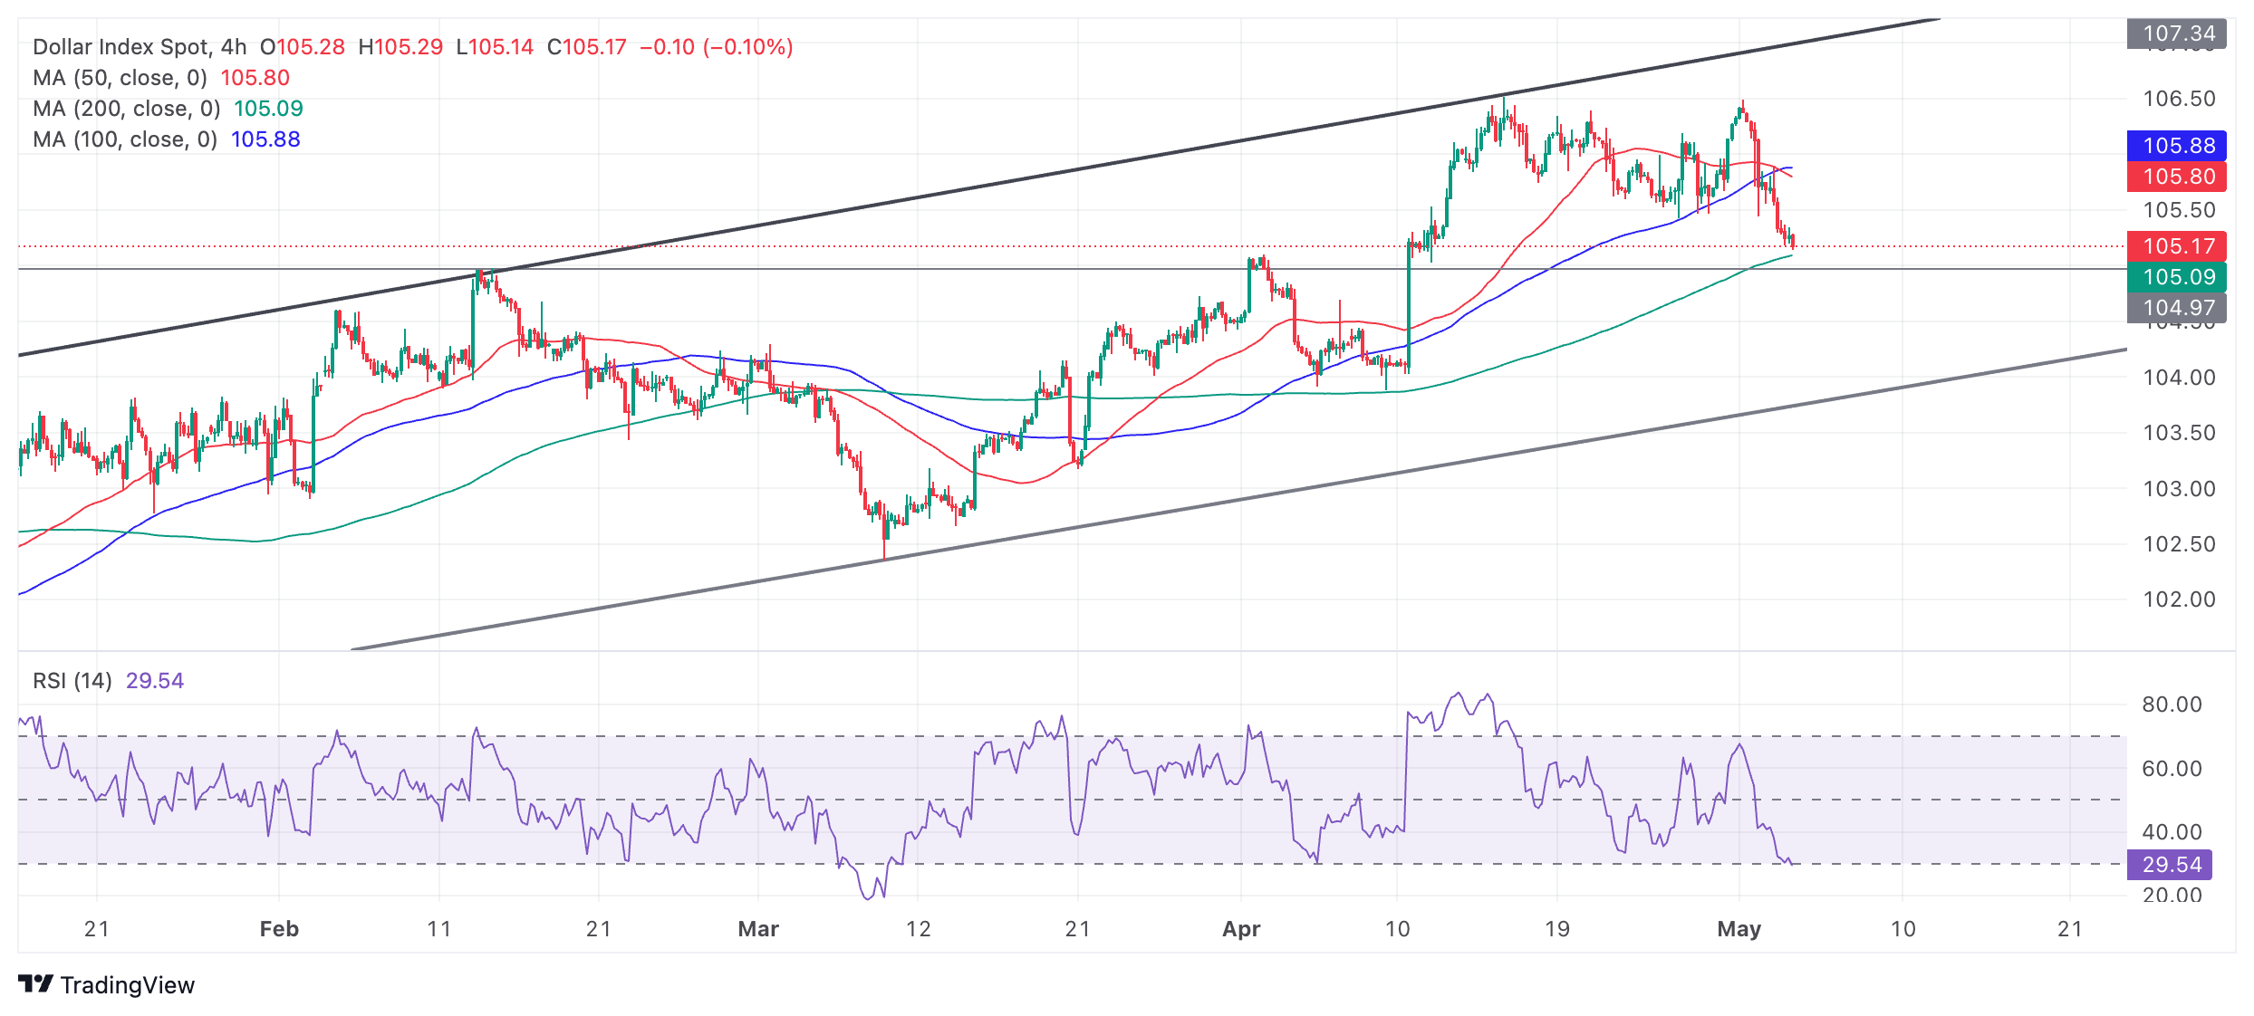Click the May label on time axis

(x=1739, y=929)
